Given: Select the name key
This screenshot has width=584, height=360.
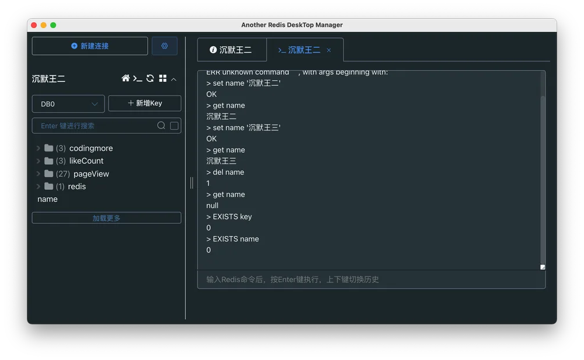Looking at the screenshot, I should tap(47, 199).
